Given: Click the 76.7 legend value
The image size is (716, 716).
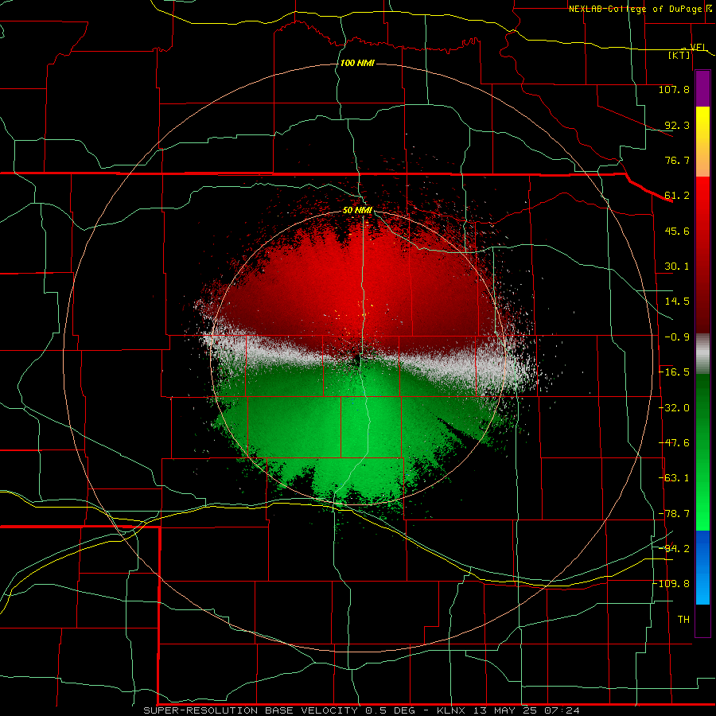Looking at the screenshot, I should [x=677, y=160].
